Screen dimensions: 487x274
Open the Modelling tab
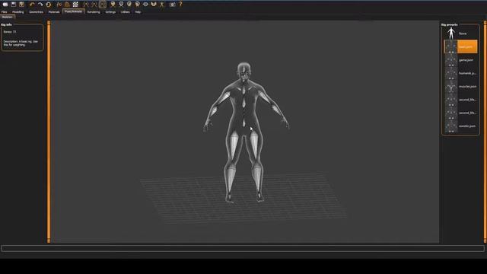coord(18,12)
